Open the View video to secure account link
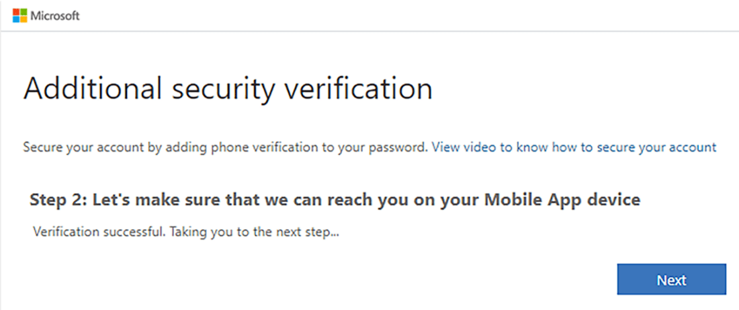The image size is (739, 310). [x=574, y=147]
